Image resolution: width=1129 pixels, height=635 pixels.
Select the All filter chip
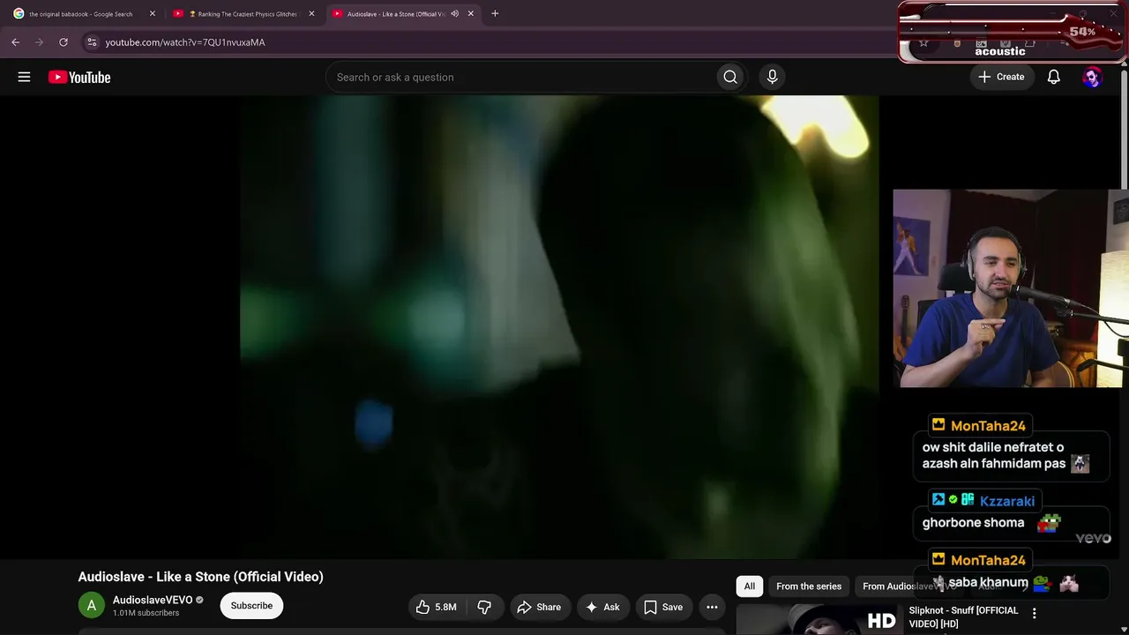pyautogui.click(x=749, y=586)
